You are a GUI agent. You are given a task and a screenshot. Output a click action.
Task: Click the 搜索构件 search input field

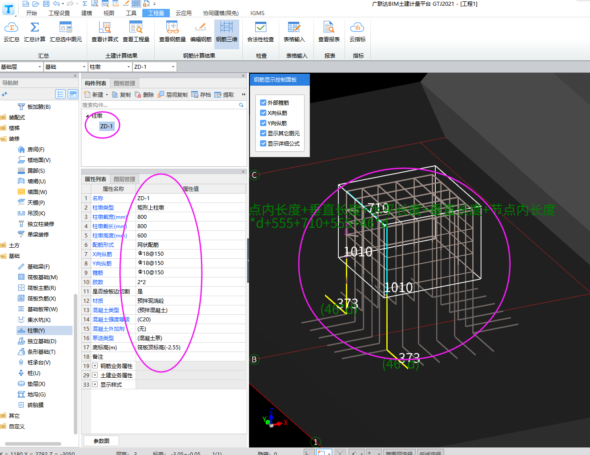point(160,105)
